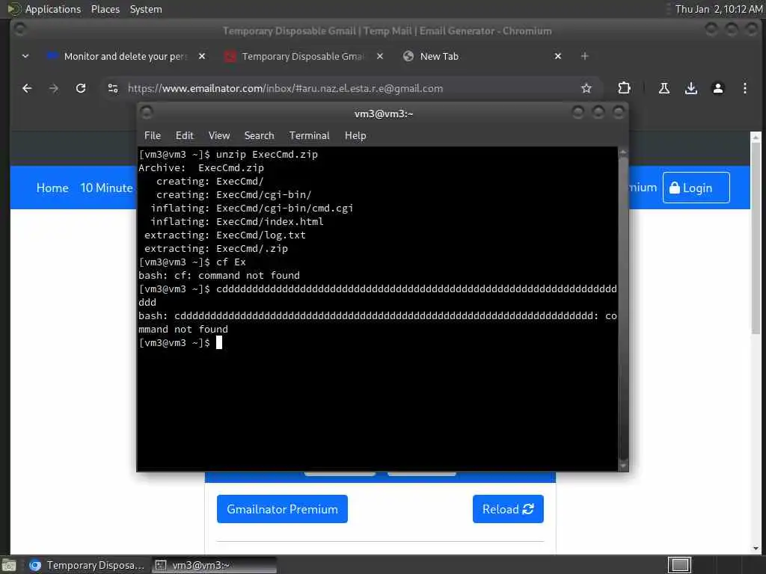Open the System menu
The height and width of the screenshot is (574, 766).
(x=146, y=9)
